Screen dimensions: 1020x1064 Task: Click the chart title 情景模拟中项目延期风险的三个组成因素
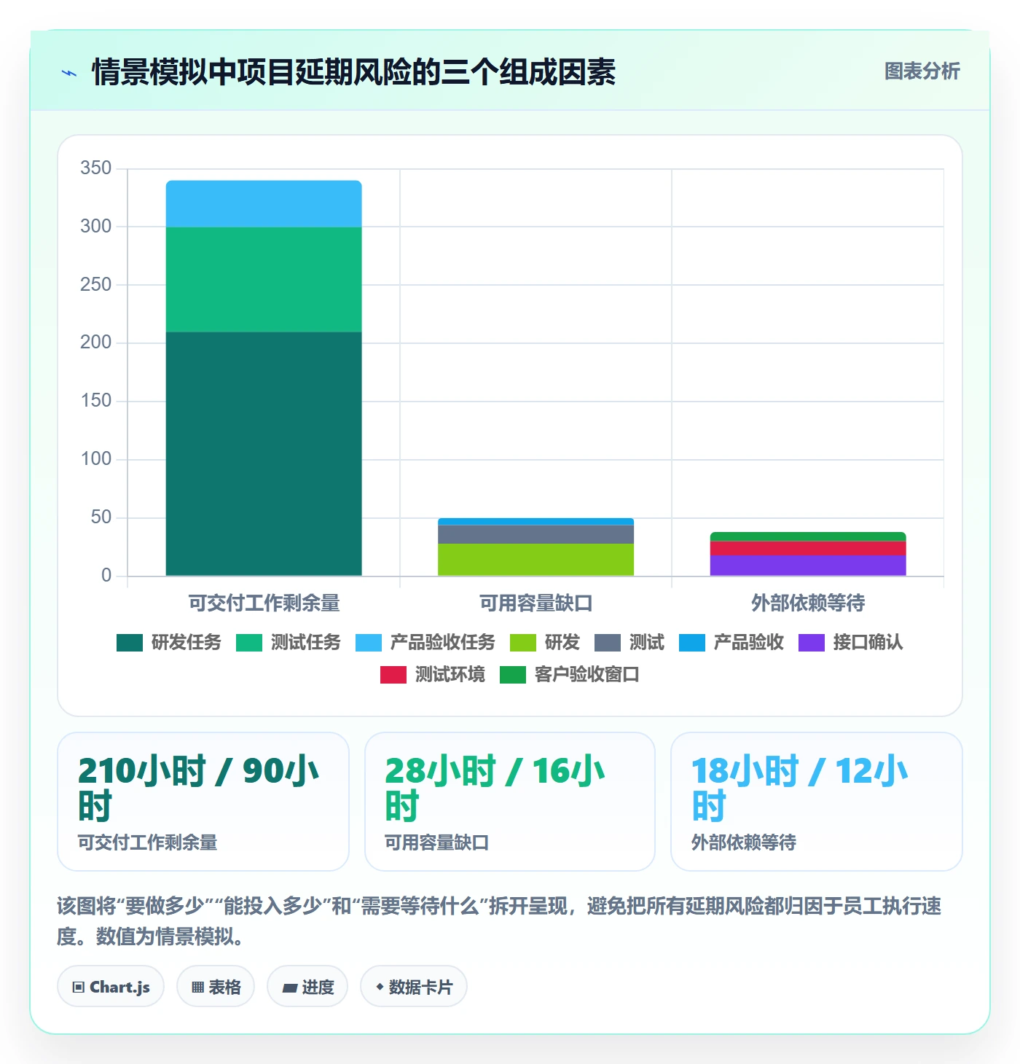pos(354,72)
